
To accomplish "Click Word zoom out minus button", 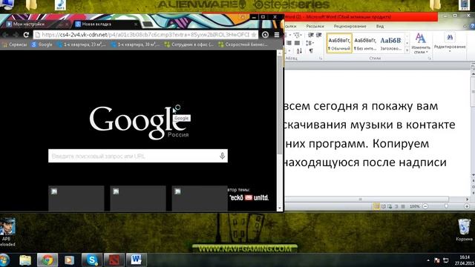I will point(425,206).
